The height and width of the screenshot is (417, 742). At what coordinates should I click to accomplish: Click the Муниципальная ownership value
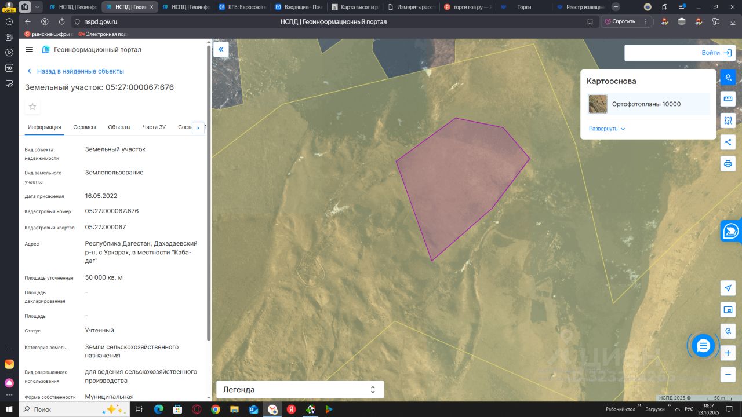109,397
